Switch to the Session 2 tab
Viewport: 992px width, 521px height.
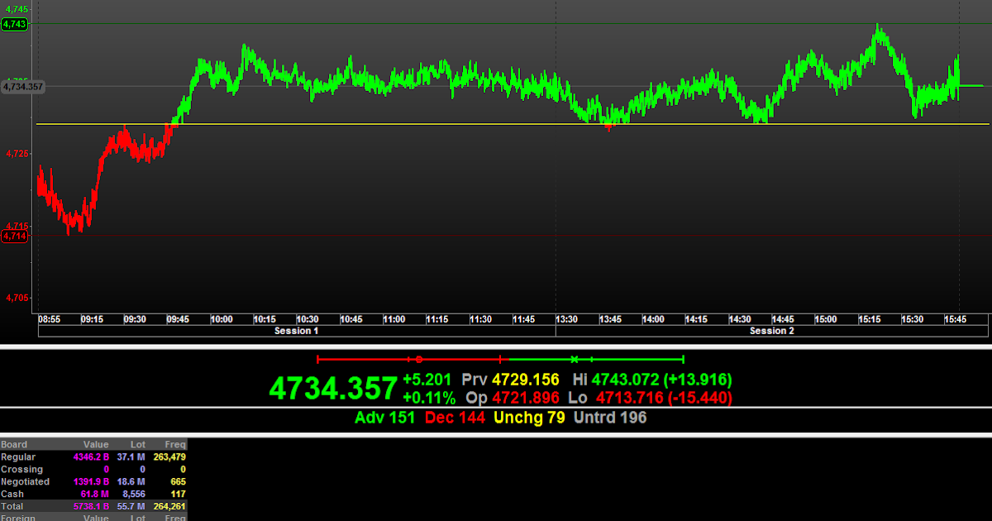click(771, 330)
